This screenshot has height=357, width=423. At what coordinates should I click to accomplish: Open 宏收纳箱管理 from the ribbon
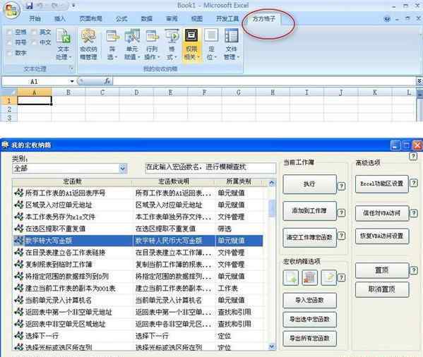pos(88,45)
